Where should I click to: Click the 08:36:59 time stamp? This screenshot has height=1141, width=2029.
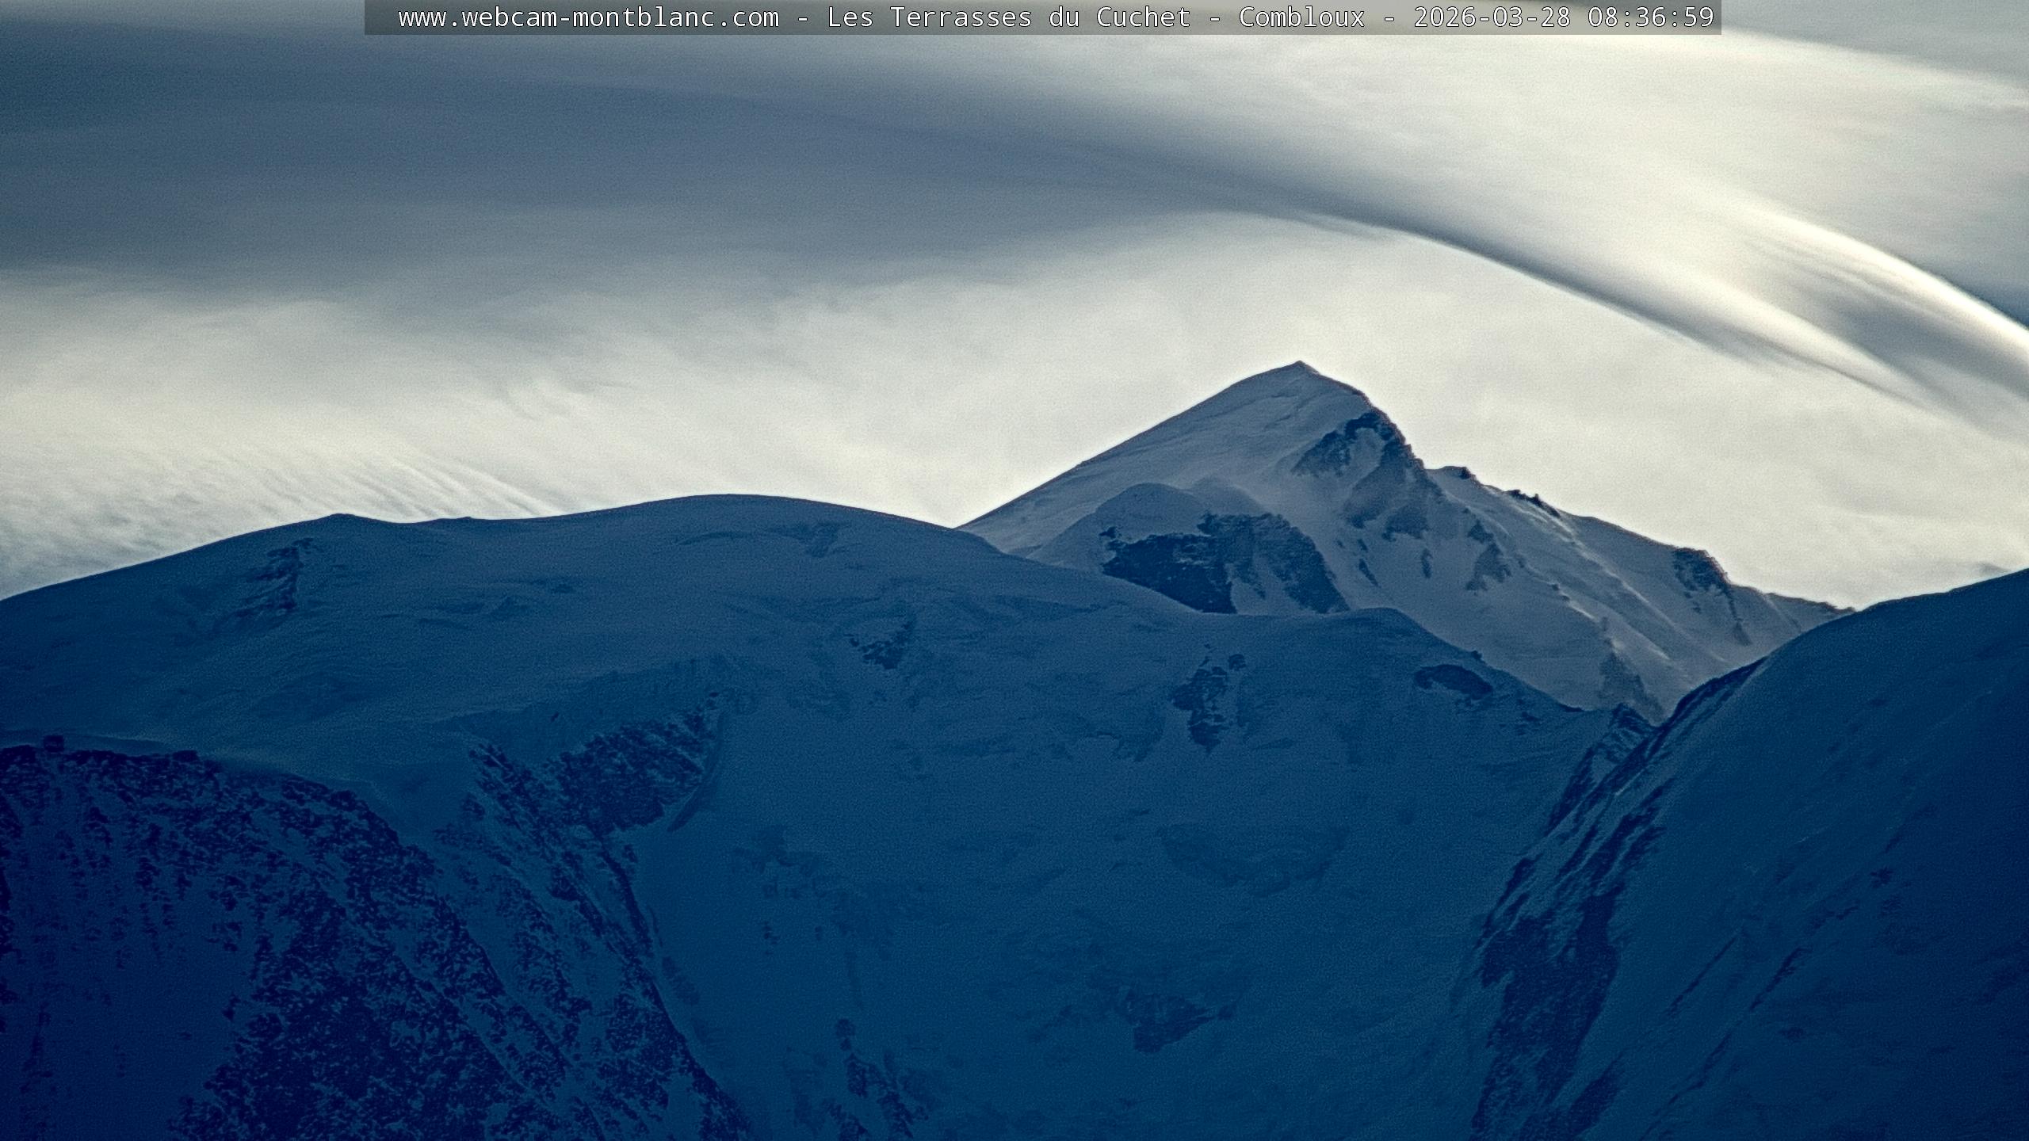coord(1651,17)
